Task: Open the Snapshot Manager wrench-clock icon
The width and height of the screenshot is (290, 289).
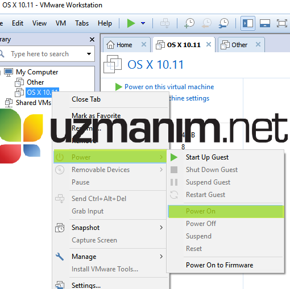Action: (223, 23)
